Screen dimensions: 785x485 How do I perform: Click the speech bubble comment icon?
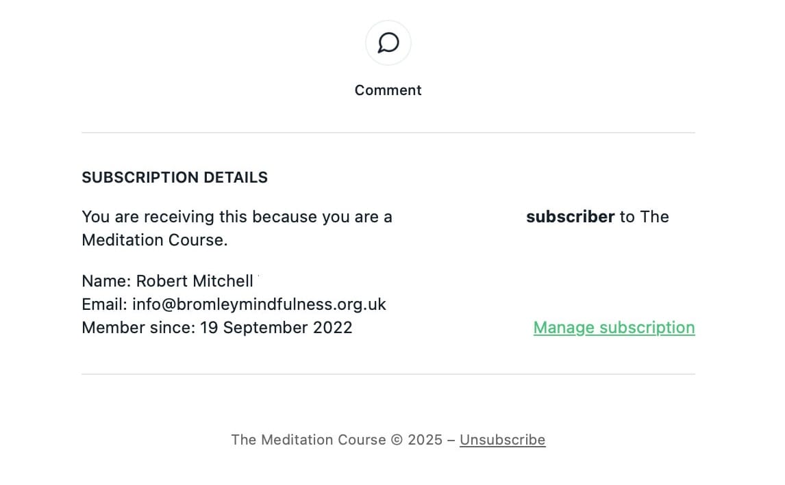pos(388,43)
